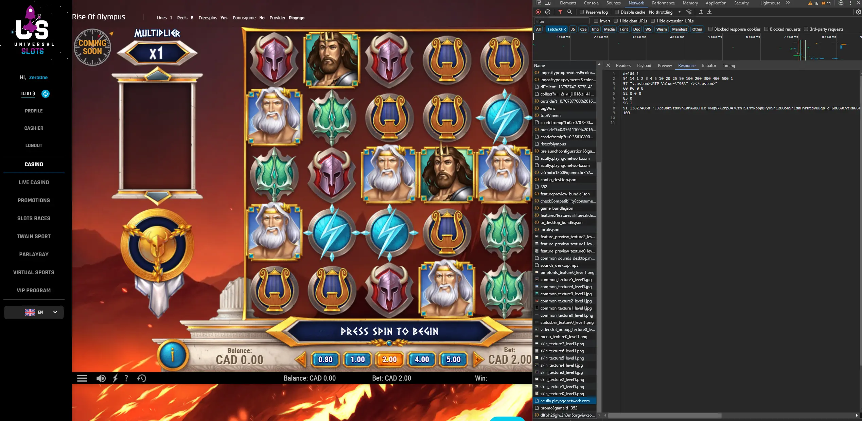Viewport: 862px width, 421px height.
Task: Open the Timing tab
Action: 729,66
